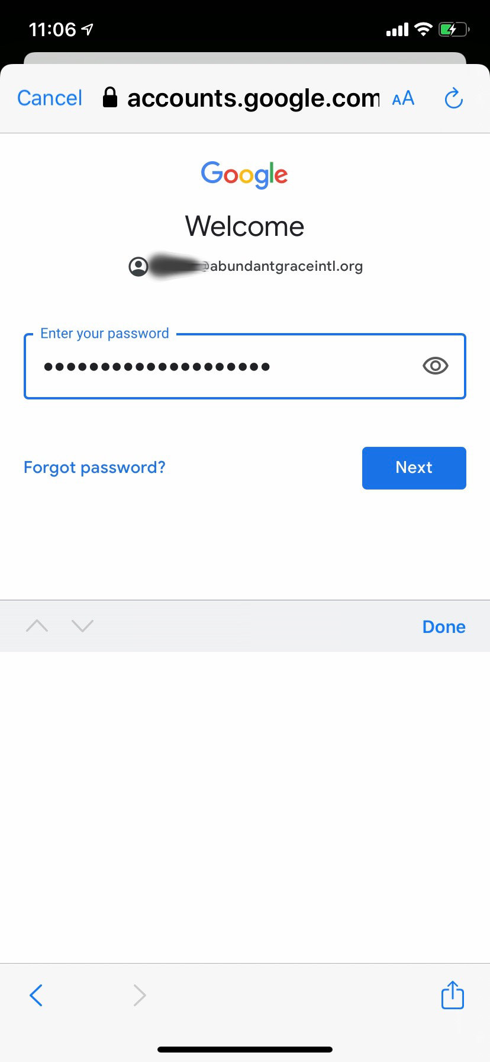Open the share sheet icon
The width and height of the screenshot is (490, 1062).
(x=453, y=995)
